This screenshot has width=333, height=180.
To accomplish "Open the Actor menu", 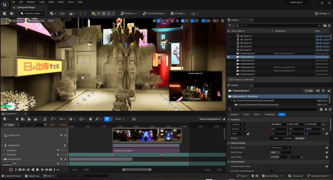I will pos(71,2).
